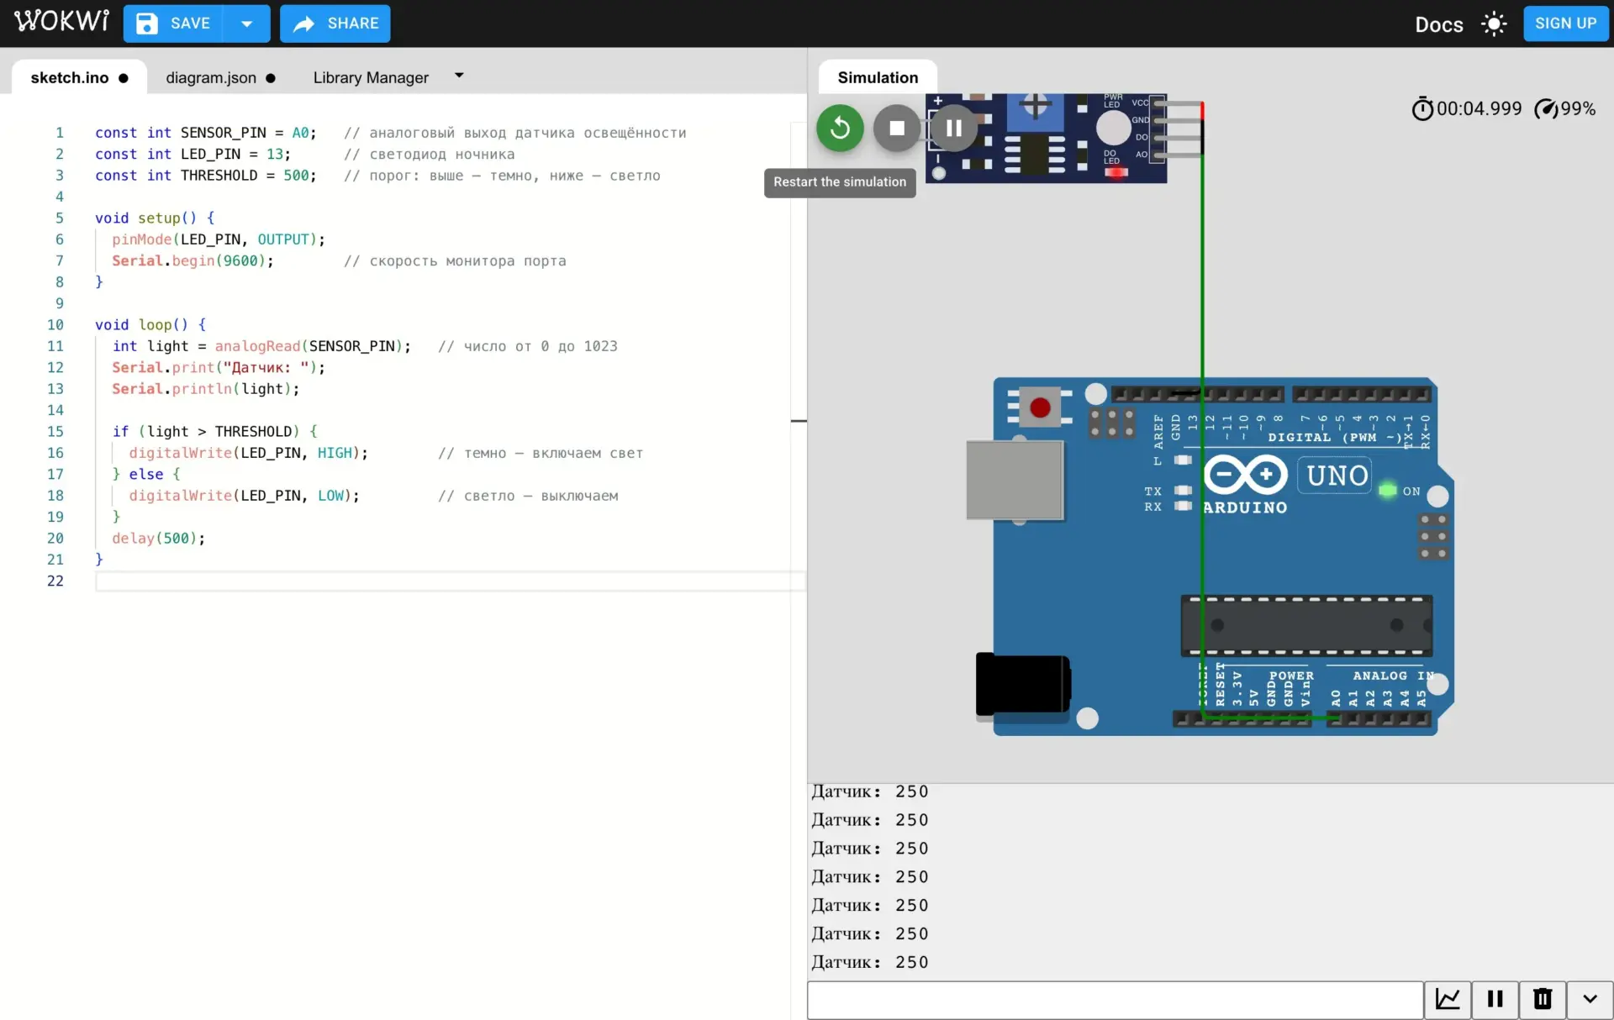Click the Arduino power jack
1614x1020 pixels.
click(x=1023, y=684)
